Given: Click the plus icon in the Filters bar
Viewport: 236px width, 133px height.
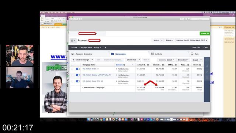Looking at the screenshot, I should (105, 48).
